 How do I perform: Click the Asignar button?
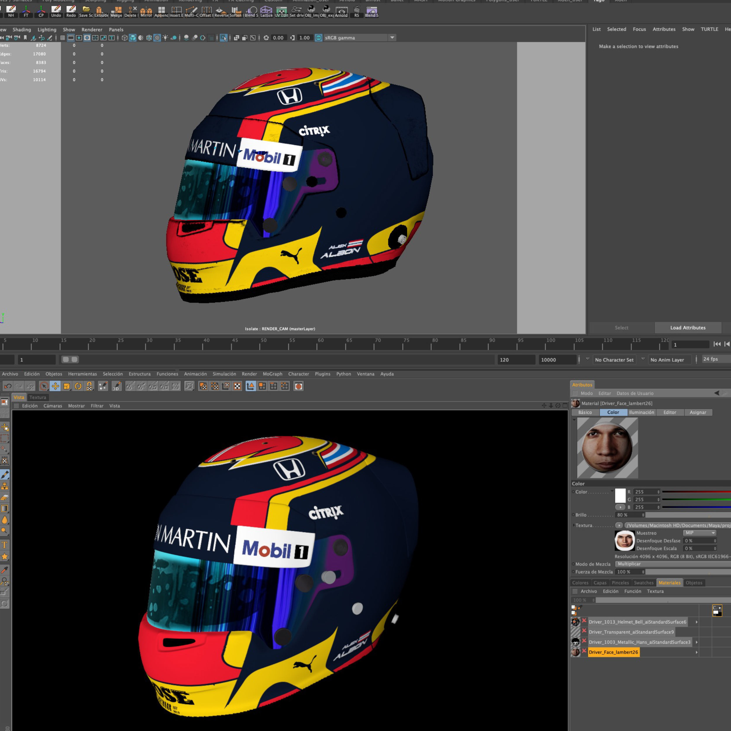click(698, 412)
